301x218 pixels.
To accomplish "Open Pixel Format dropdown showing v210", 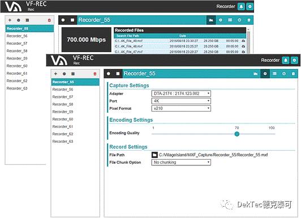I will [181, 109].
